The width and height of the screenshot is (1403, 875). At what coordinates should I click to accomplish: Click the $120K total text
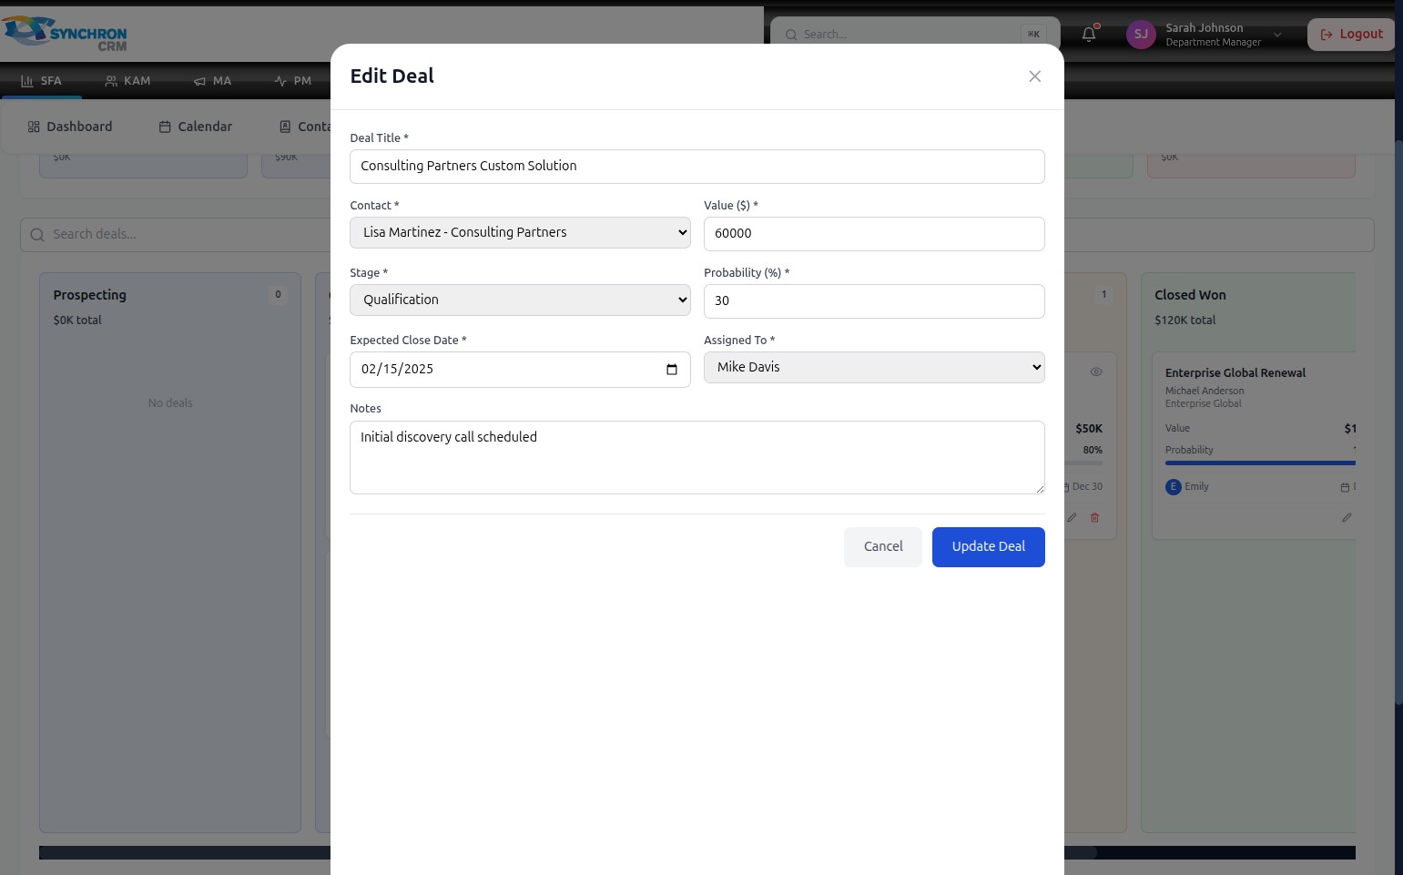coord(1184,320)
